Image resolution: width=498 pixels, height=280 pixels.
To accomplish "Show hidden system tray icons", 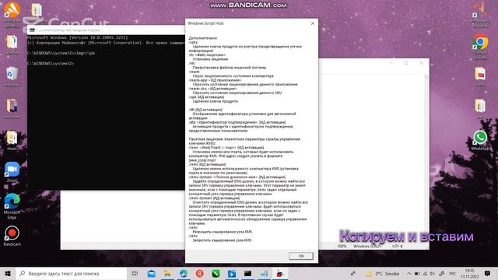I will point(409,273).
